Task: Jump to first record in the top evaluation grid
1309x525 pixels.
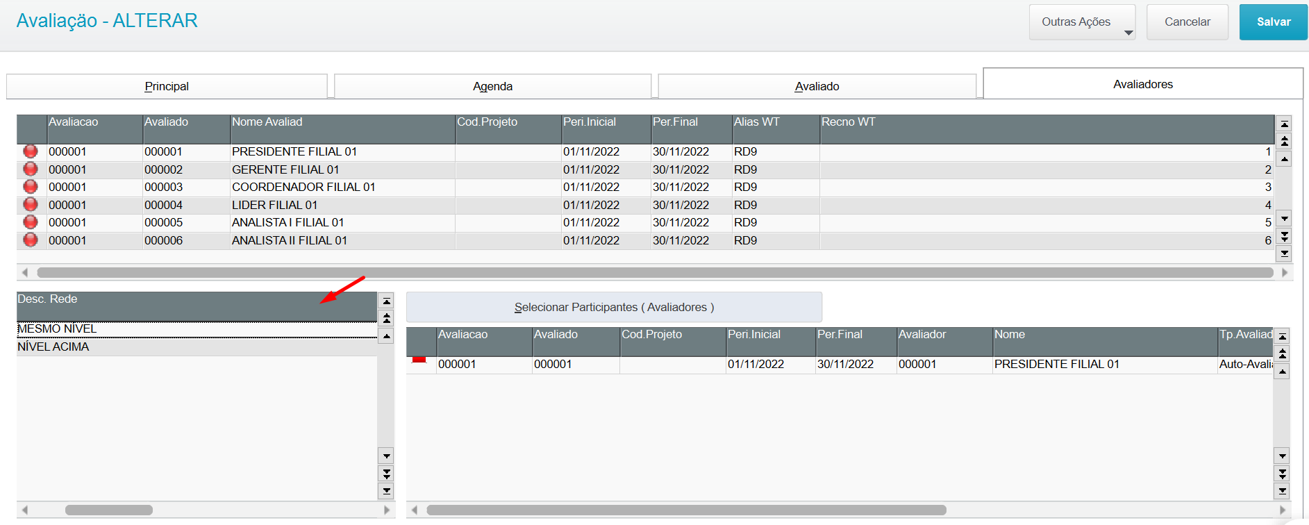Action: [1284, 124]
